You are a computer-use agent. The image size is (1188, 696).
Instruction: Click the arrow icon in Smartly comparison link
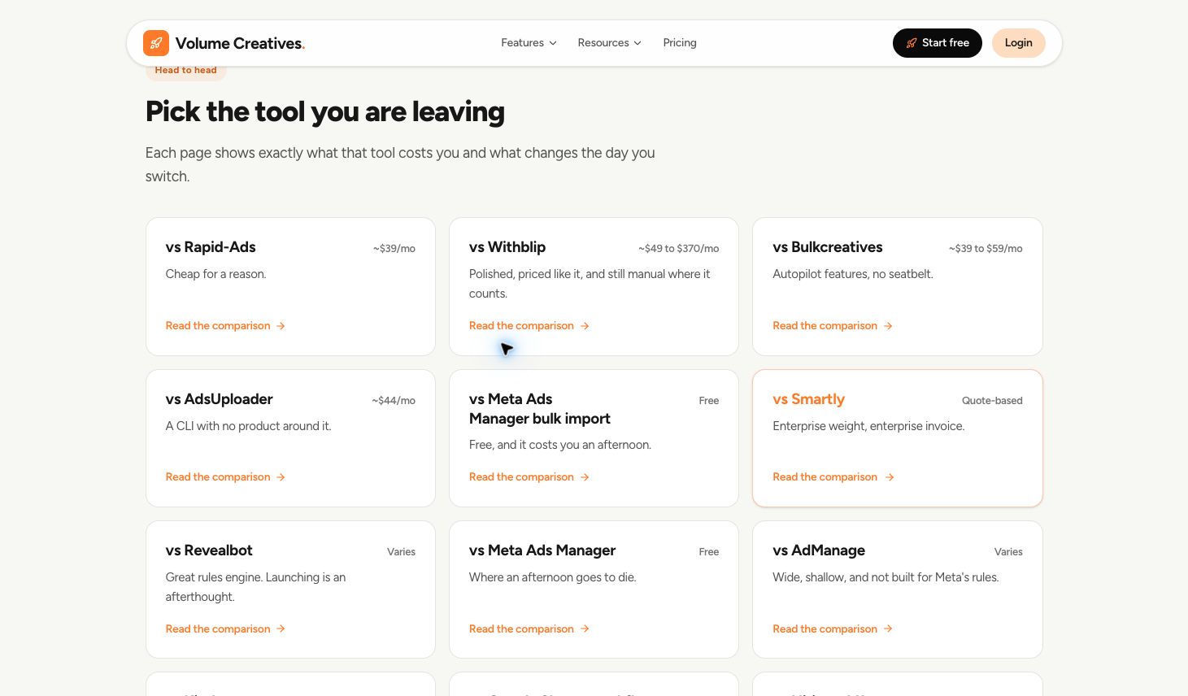[x=889, y=477]
